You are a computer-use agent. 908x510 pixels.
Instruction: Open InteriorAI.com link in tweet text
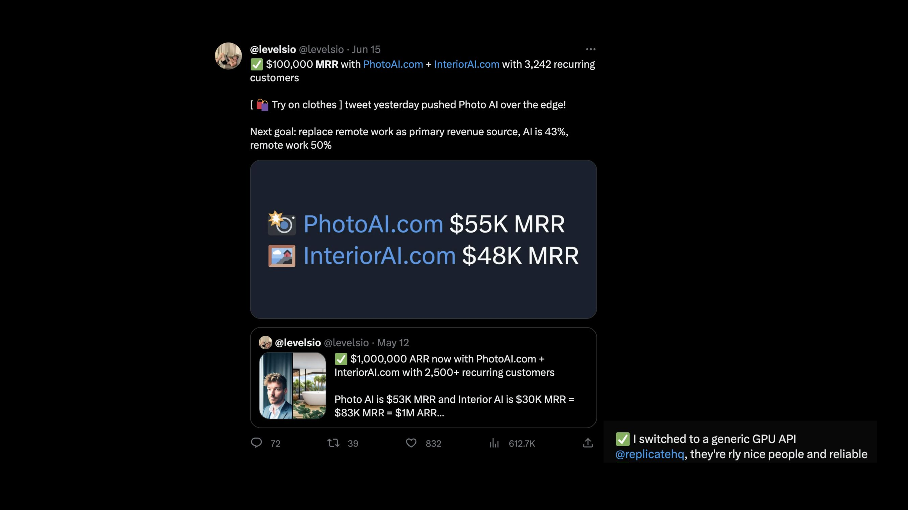[x=467, y=64]
